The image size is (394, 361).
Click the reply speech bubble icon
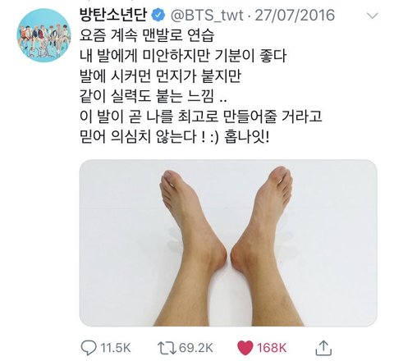pos(89,348)
